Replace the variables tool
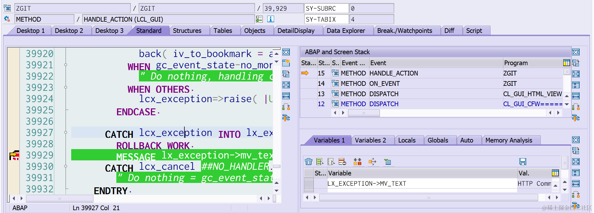Viewport: 594px width, 213px height. (576, 151)
